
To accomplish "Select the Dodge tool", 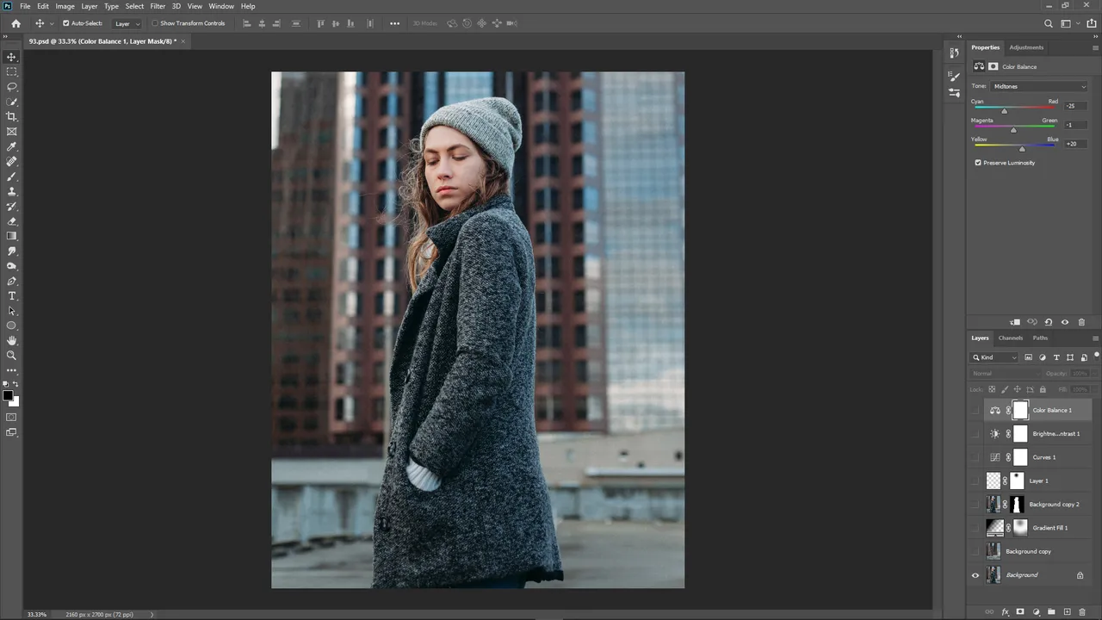I will pyautogui.click(x=11, y=266).
